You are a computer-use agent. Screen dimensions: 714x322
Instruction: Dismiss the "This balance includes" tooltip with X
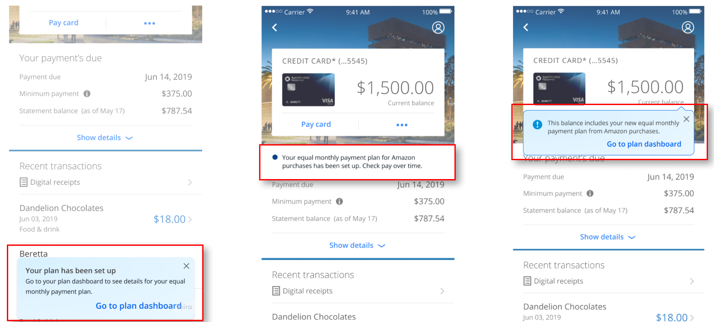686,119
